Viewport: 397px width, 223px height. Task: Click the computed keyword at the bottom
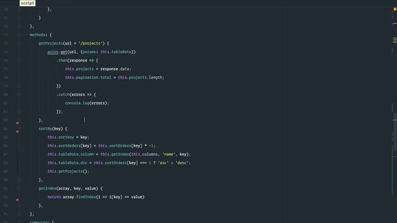pyautogui.click(x=38, y=222)
